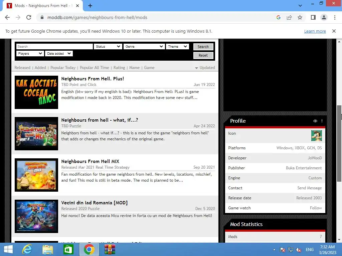Sort mods by Name

(x=134, y=67)
